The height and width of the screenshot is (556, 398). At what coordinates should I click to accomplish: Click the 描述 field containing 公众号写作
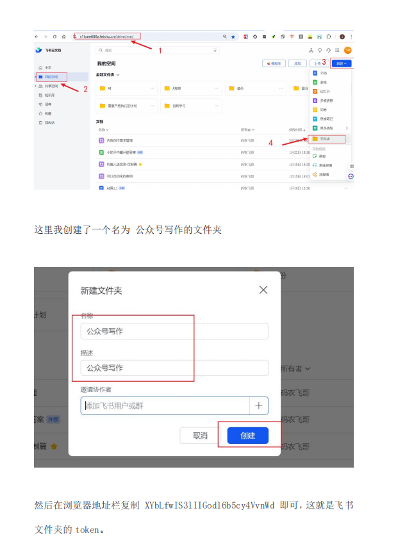pos(174,368)
